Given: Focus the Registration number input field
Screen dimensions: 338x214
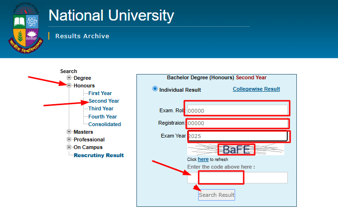Looking at the screenshot, I should tap(237, 123).
